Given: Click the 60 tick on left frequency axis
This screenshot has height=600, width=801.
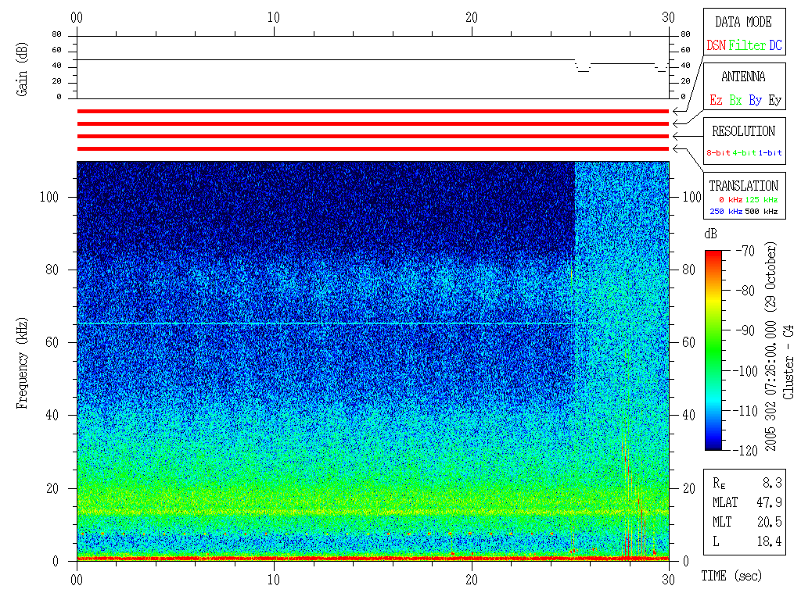Looking at the screenshot, I should tap(52, 342).
